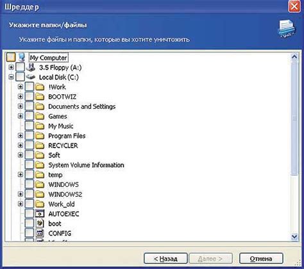Click the vertical scrollbar thumb
Image resolution: width=304 pixels, height=269 pixels.
point(294,118)
